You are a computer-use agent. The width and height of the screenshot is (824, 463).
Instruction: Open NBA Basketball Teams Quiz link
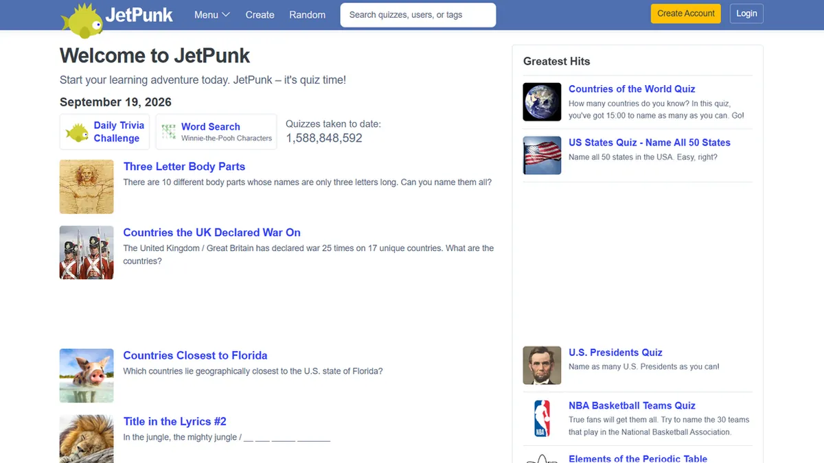pos(632,405)
